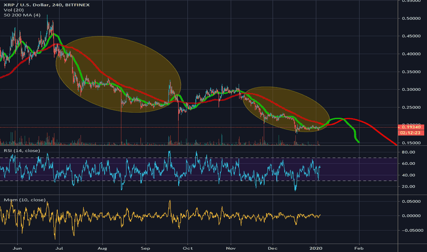Click the Aug label on time axis
427x252 pixels.
pyautogui.click(x=102, y=248)
